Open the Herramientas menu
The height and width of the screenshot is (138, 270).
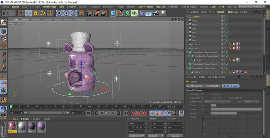[49, 7]
